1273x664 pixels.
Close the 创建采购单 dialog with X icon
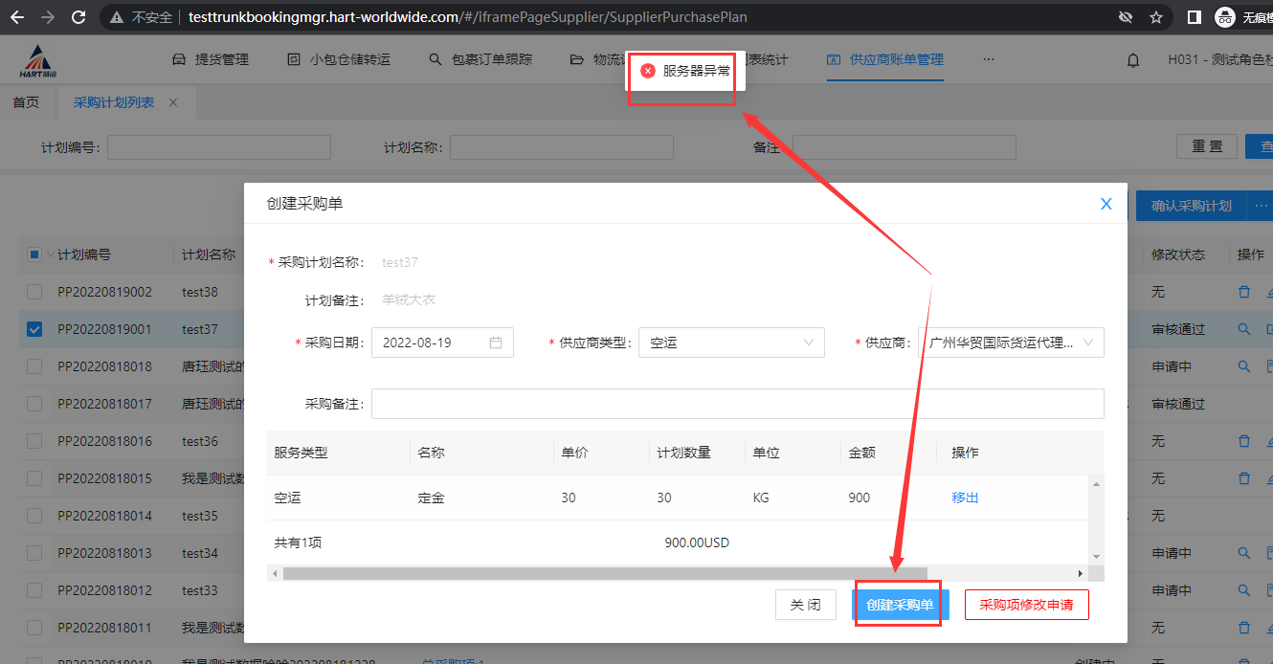tap(1105, 204)
